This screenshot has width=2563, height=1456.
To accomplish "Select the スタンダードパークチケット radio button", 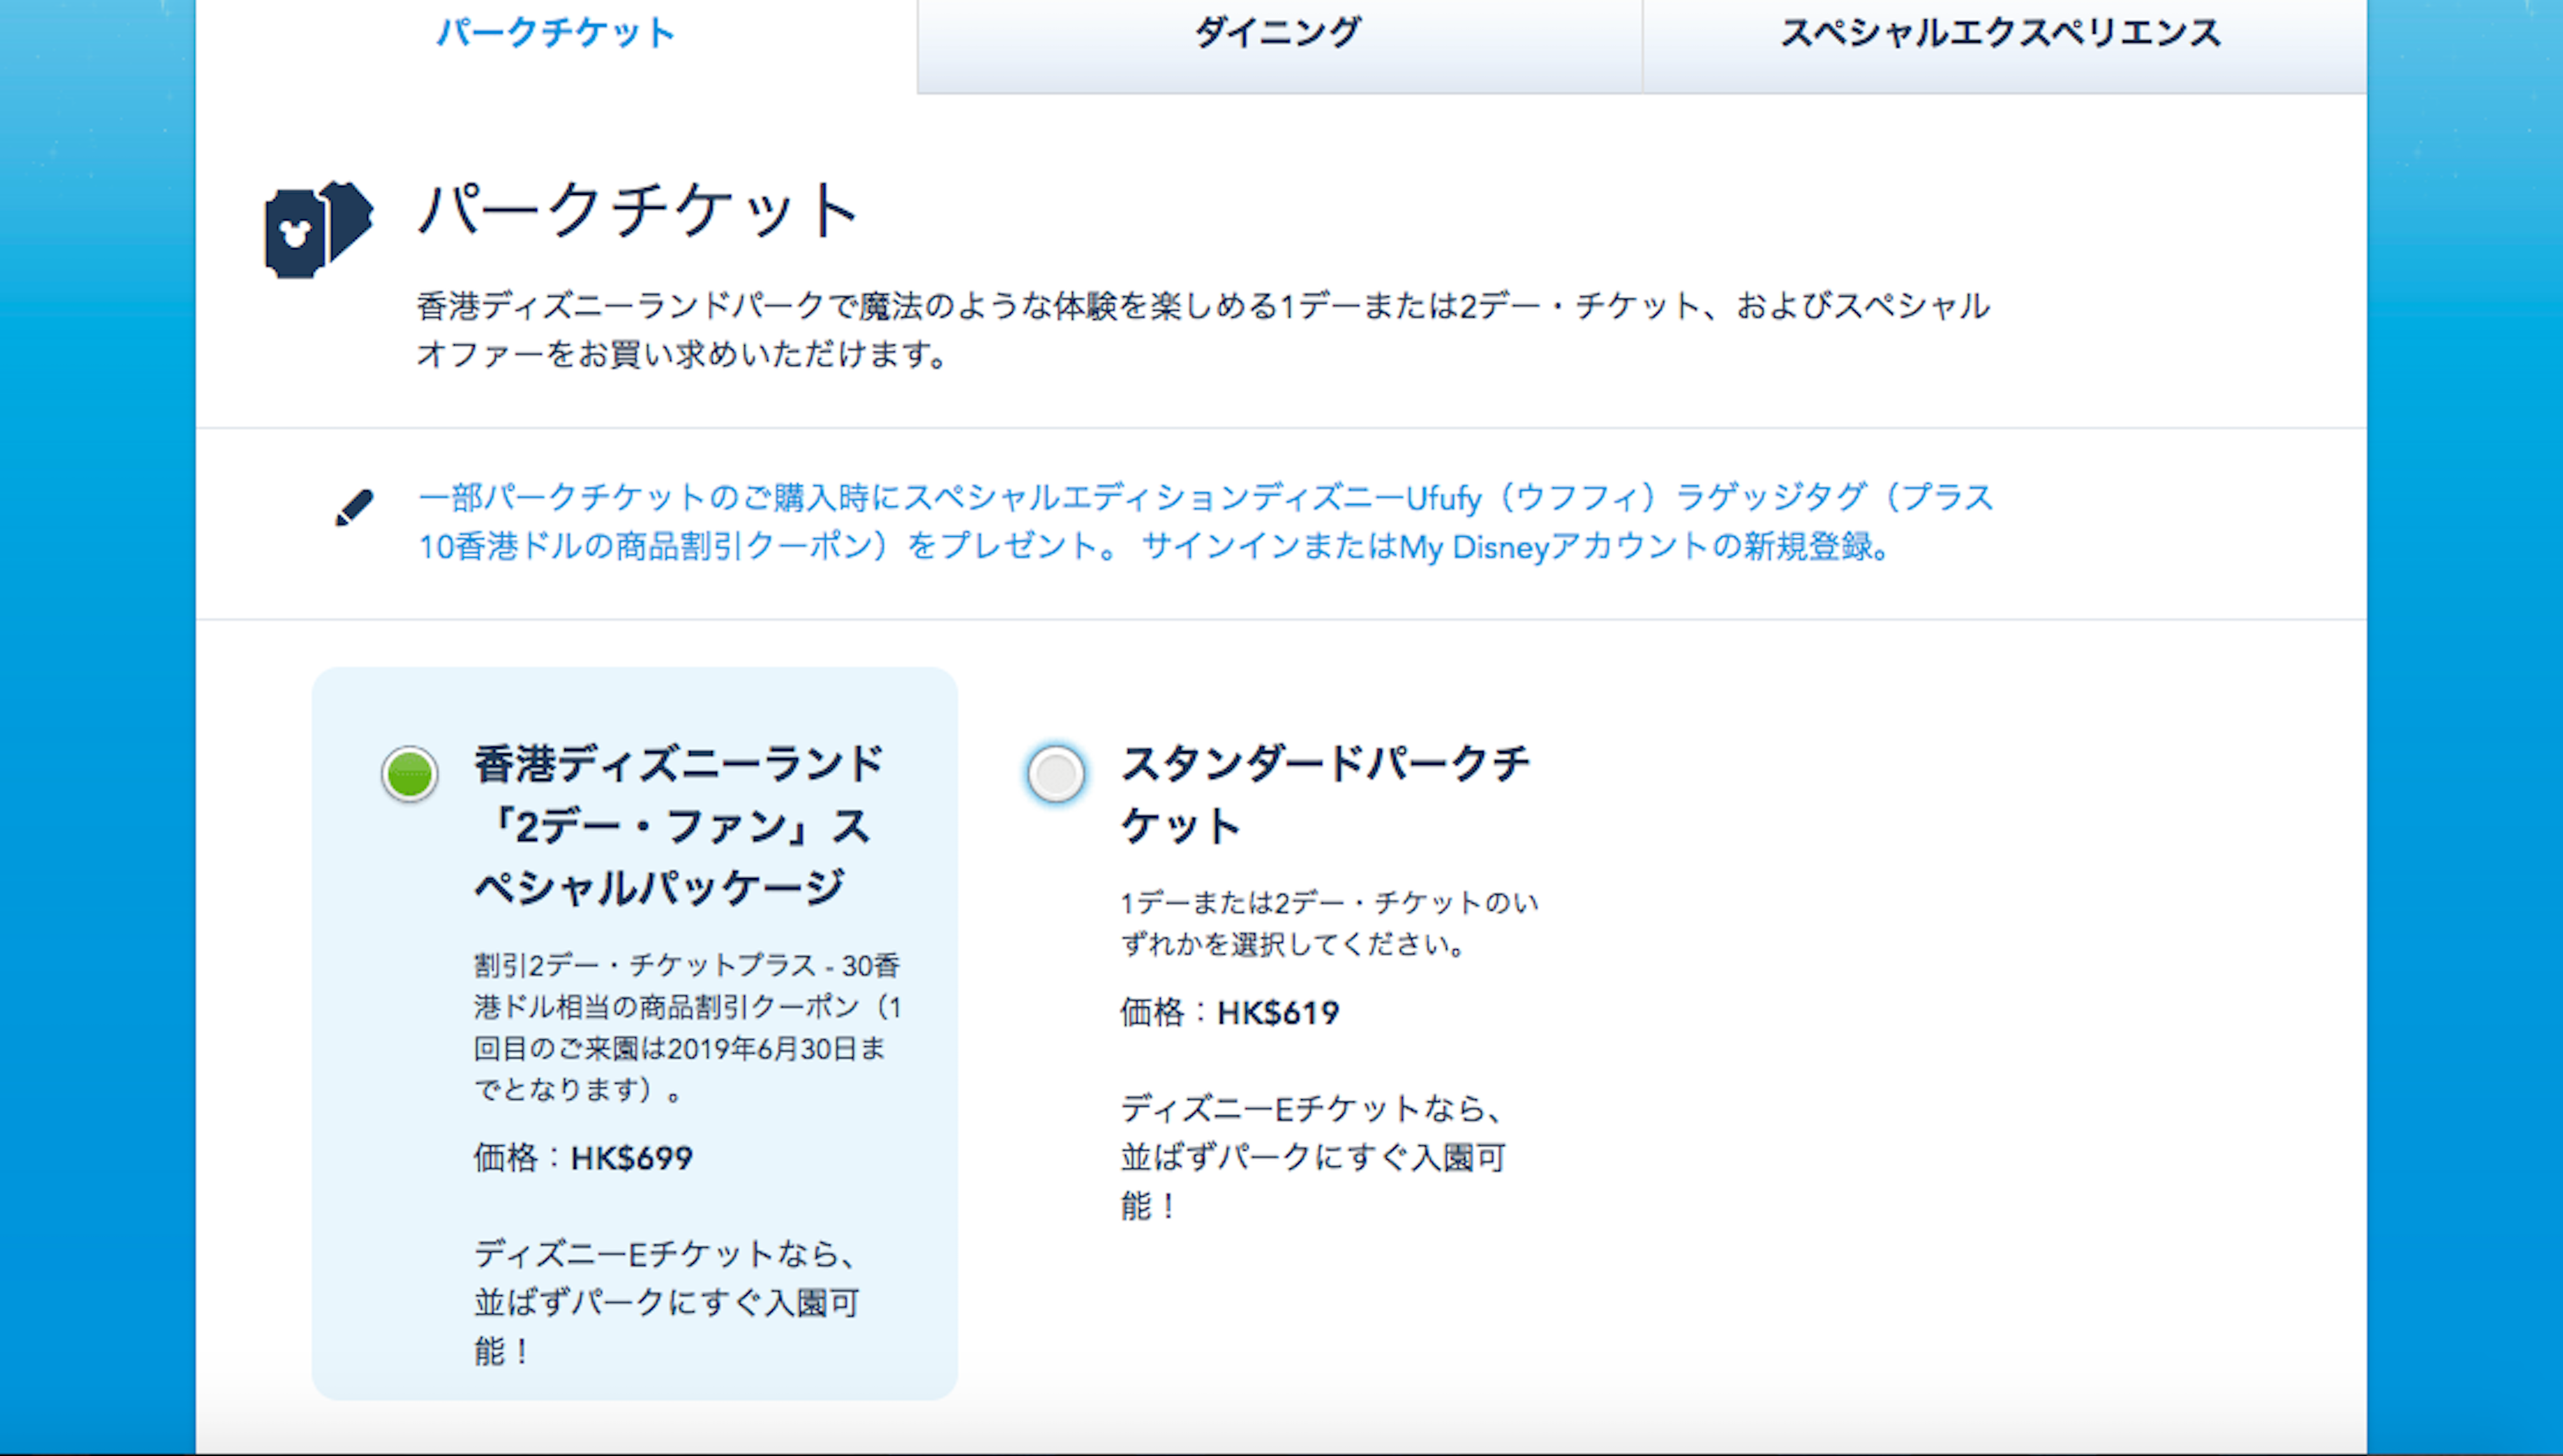I will click(1056, 774).
